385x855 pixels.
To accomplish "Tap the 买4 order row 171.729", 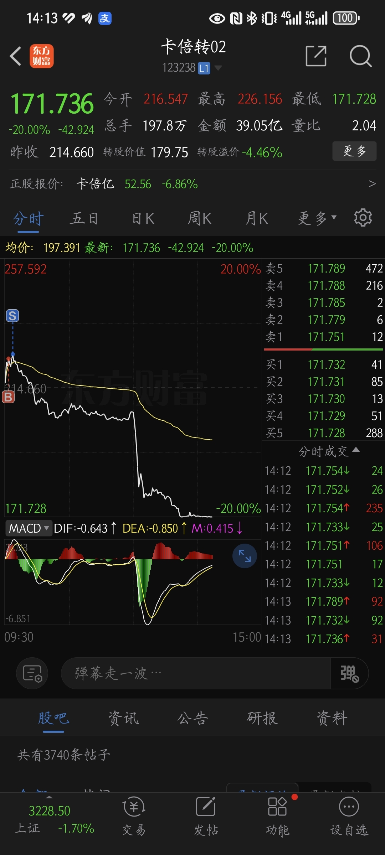I will pyautogui.click(x=324, y=416).
